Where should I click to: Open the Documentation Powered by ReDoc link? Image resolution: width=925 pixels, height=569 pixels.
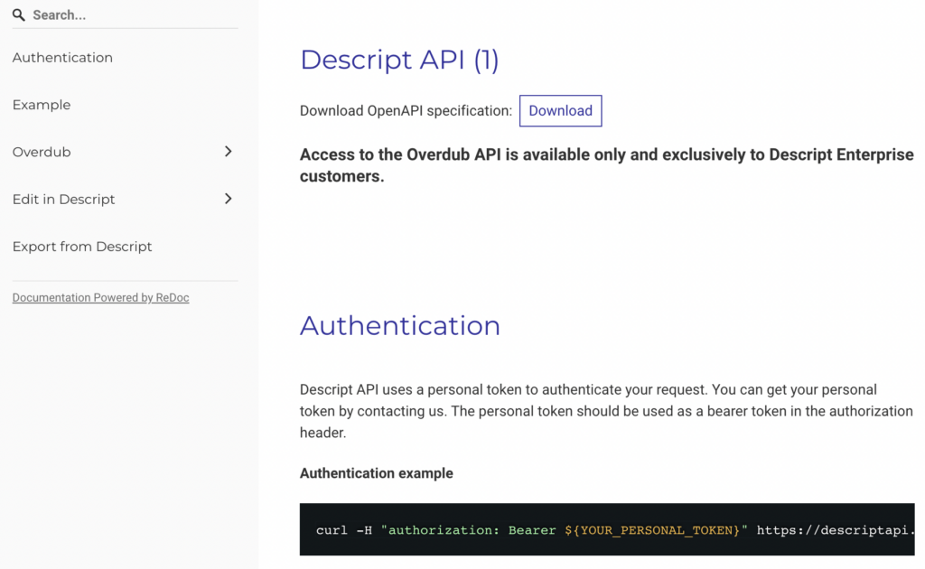point(100,298)
